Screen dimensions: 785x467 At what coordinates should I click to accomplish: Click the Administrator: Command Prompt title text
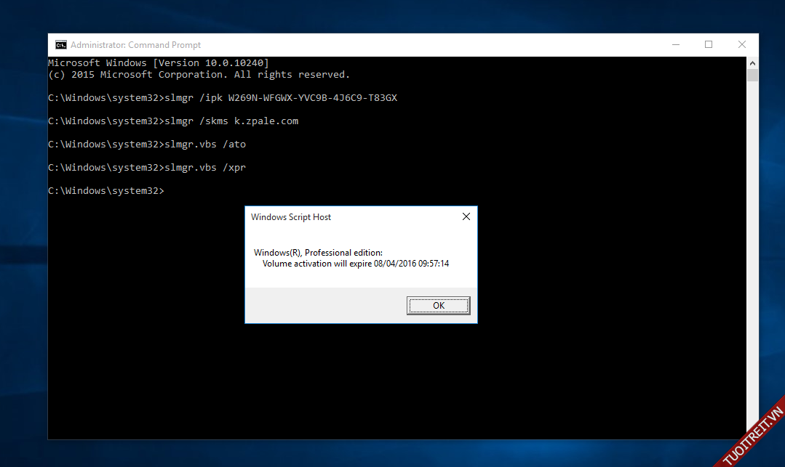coord(135,45)
